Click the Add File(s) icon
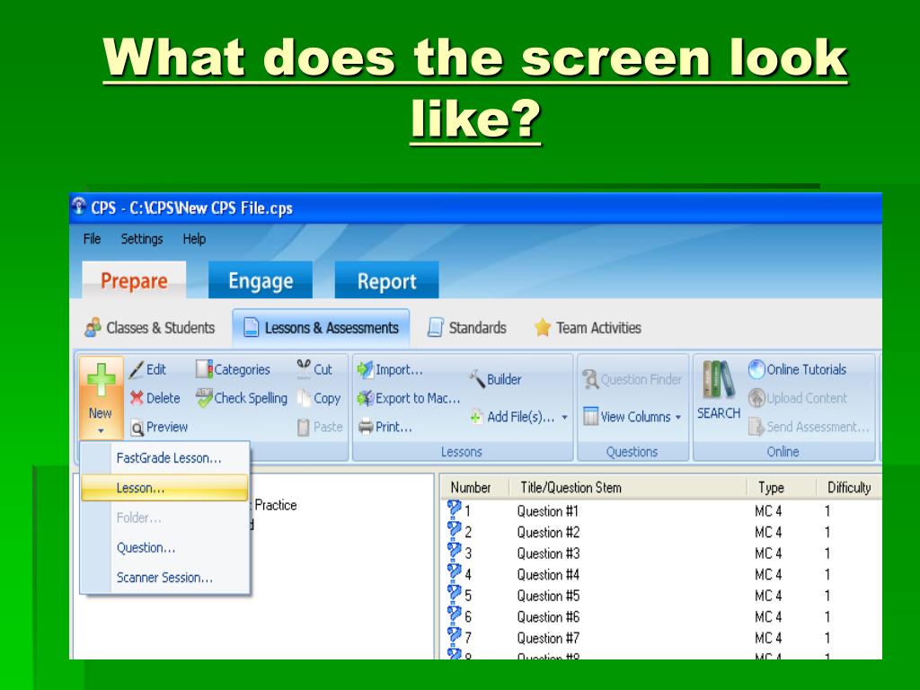920x690 pixels. (x=476, y=417)
